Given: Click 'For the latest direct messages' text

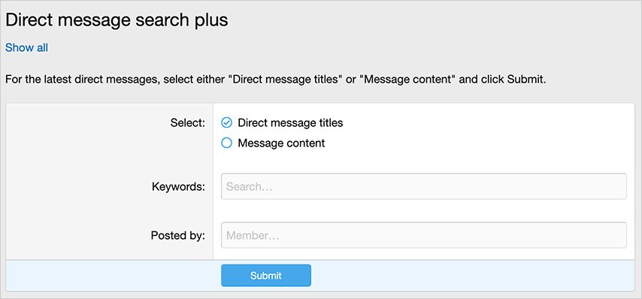Looking at the screenshot, I should tap(81, 80).
